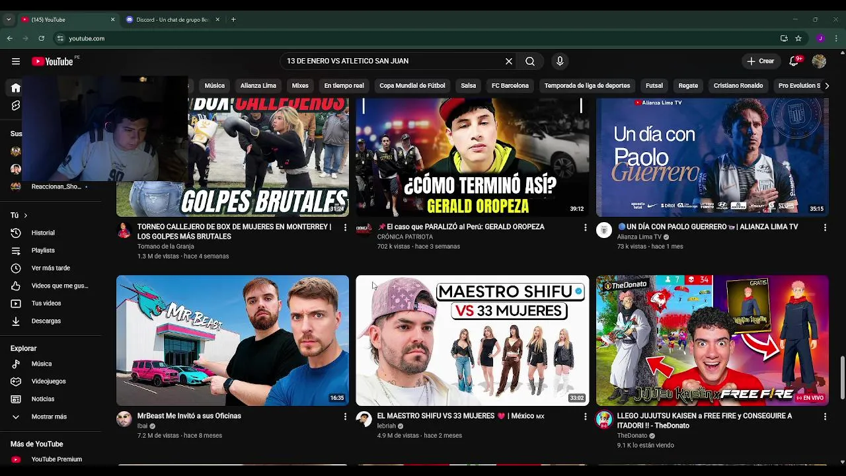
Task: Open more options for Jujutsu Kaisen video
Action: pyautogui.click(x=825, y=416)
